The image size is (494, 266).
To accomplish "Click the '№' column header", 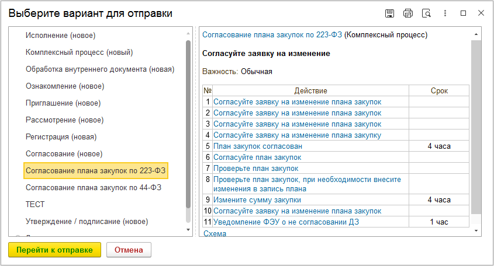I will click(208, 91).
